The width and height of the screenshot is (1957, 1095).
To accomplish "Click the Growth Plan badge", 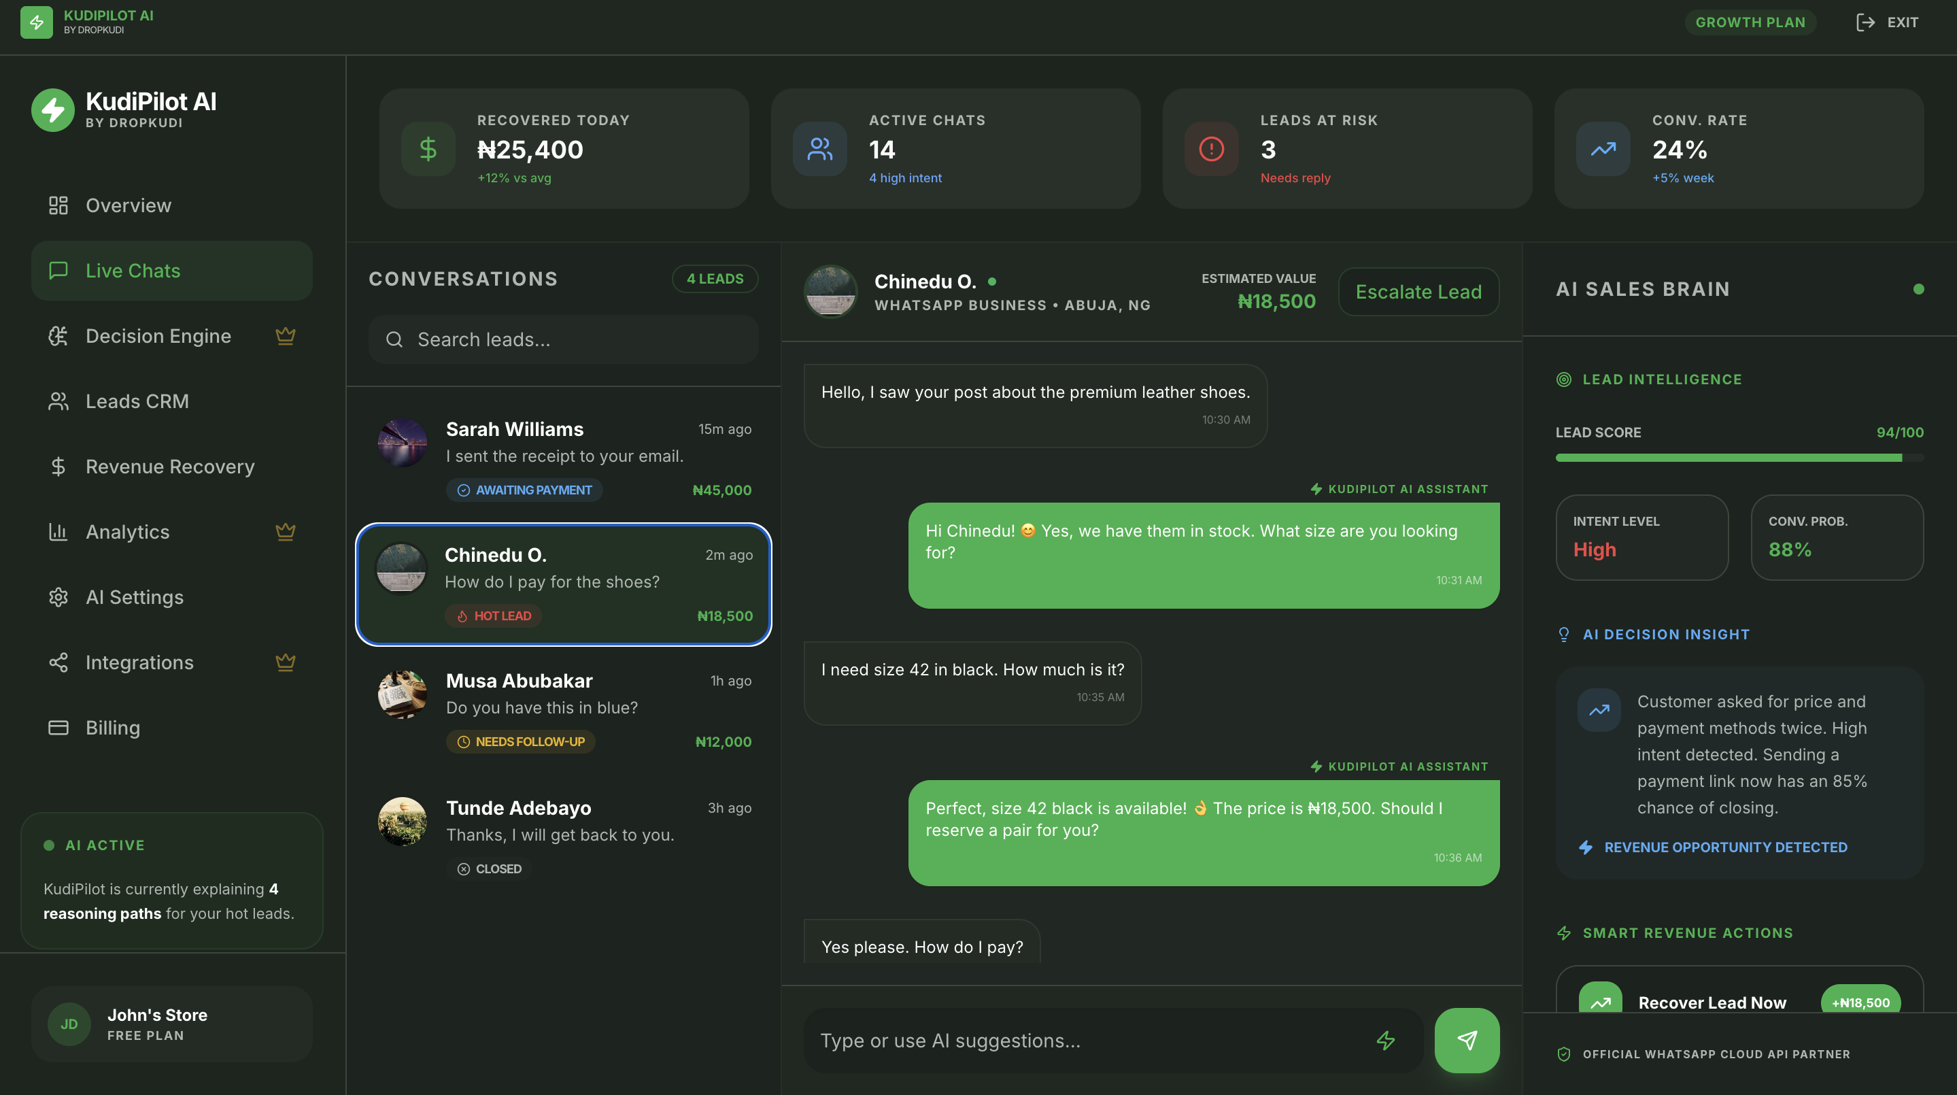I will 1750,22.
